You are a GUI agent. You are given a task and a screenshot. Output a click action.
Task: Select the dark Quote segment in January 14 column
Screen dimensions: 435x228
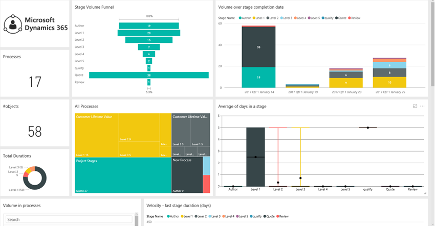(258, 47)
